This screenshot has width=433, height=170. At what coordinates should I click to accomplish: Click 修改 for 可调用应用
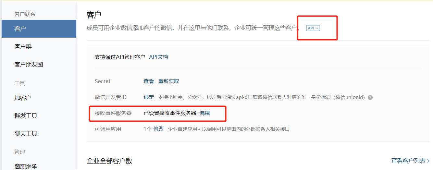[x=159, y=129]
